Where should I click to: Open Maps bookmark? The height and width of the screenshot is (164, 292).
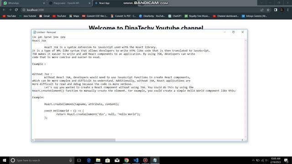74,16
